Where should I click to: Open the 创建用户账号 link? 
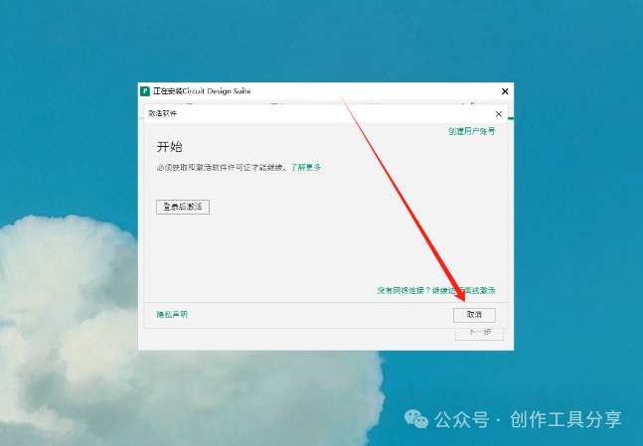point(471,131)
